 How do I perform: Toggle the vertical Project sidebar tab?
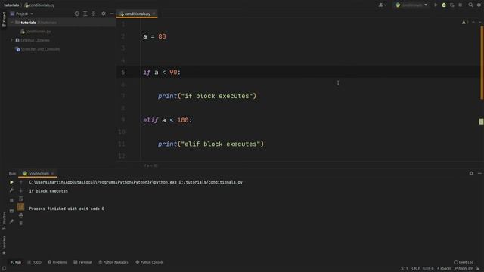[4, 20]
